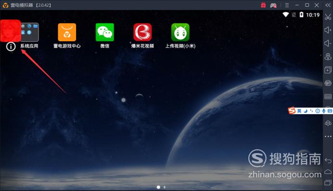Launch 雷电游戏中心 game center app

[67, 32]
